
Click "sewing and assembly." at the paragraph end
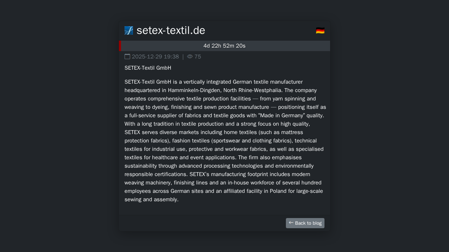(152, 199)
